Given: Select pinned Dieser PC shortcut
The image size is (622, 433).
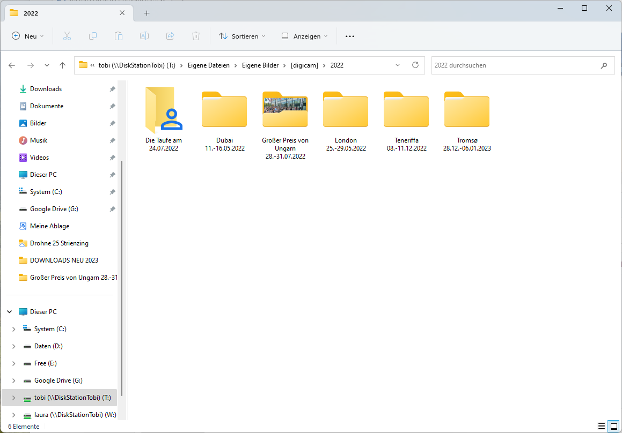Looking at the screenshot, I should coord(43,175).
